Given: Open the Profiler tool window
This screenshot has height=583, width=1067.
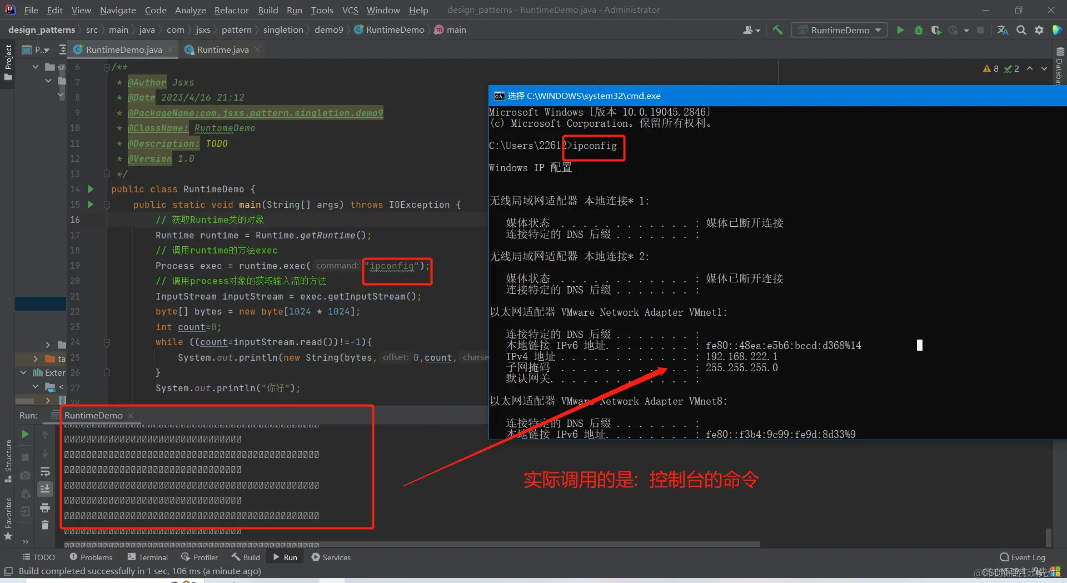Looking at the screenshot, I should tap(200, 557).
